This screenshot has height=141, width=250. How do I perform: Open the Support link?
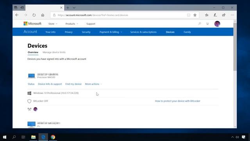click(x=91, y=23)
